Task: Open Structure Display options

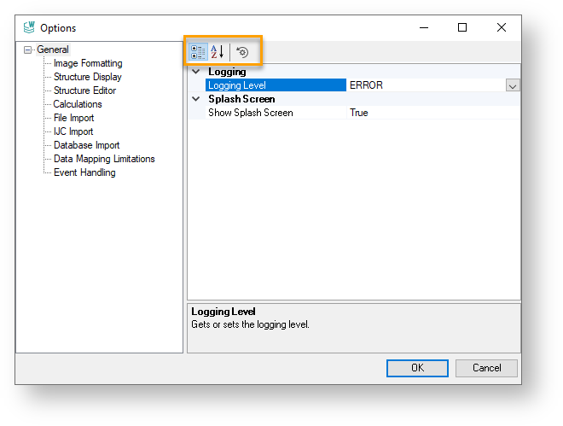Action: (x=87, y=77)
